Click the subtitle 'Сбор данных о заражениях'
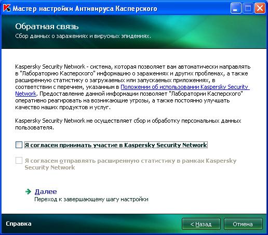This screenshot has height=235, width=268. pyautogui.click(x=52, y=36)
